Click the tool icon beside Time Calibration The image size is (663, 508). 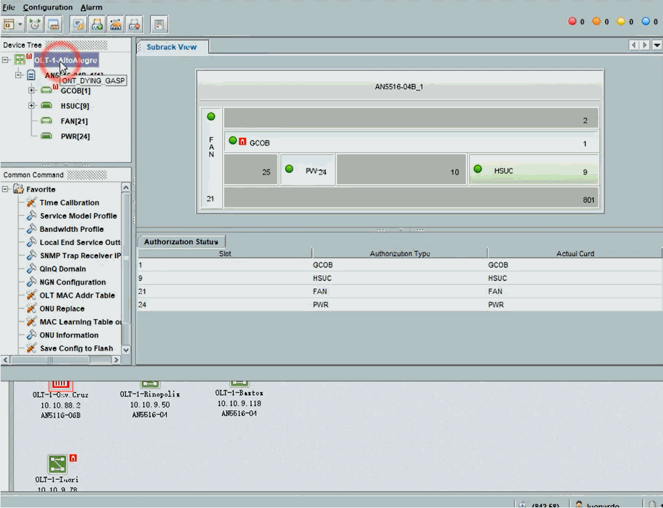coord(31,202)
